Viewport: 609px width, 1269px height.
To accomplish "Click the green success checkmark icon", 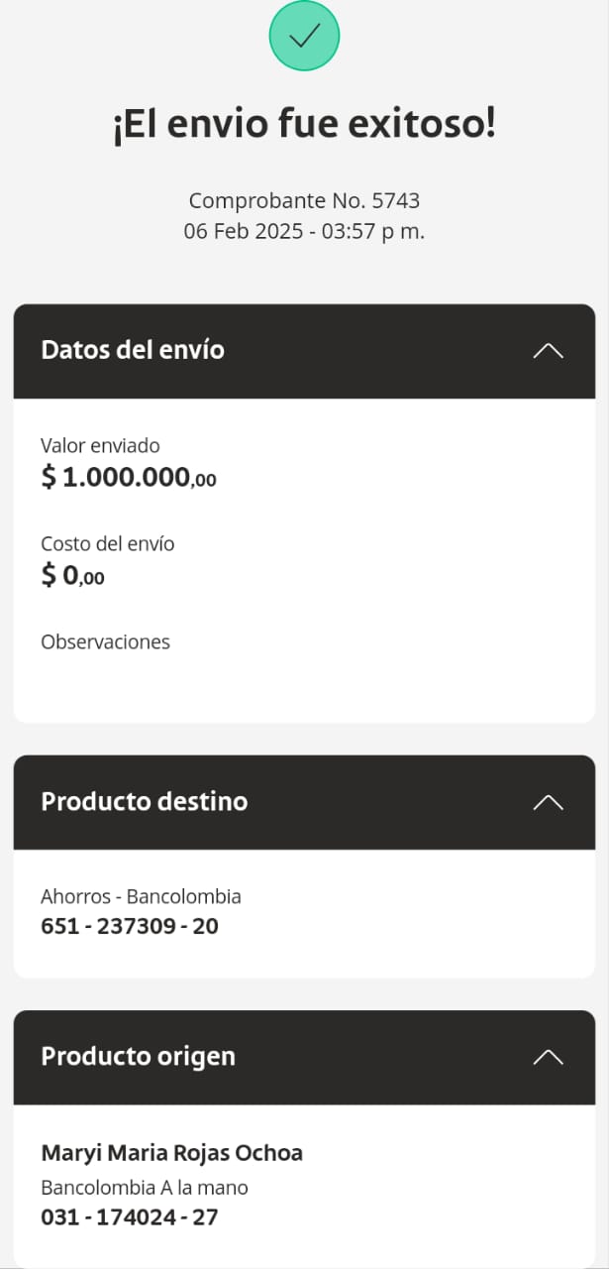I will (304, 36).
